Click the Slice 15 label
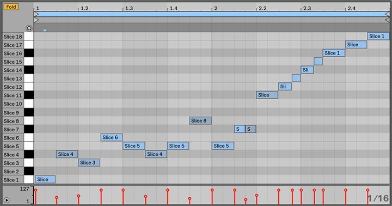 (x=13, y=62)
